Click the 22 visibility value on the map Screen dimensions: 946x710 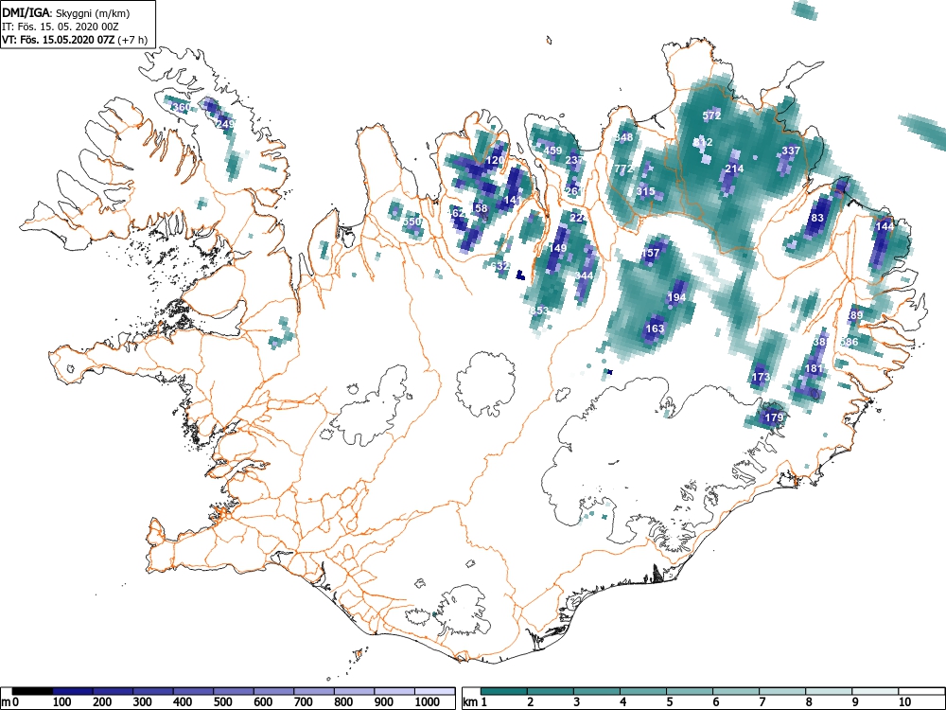click(577, 218)
